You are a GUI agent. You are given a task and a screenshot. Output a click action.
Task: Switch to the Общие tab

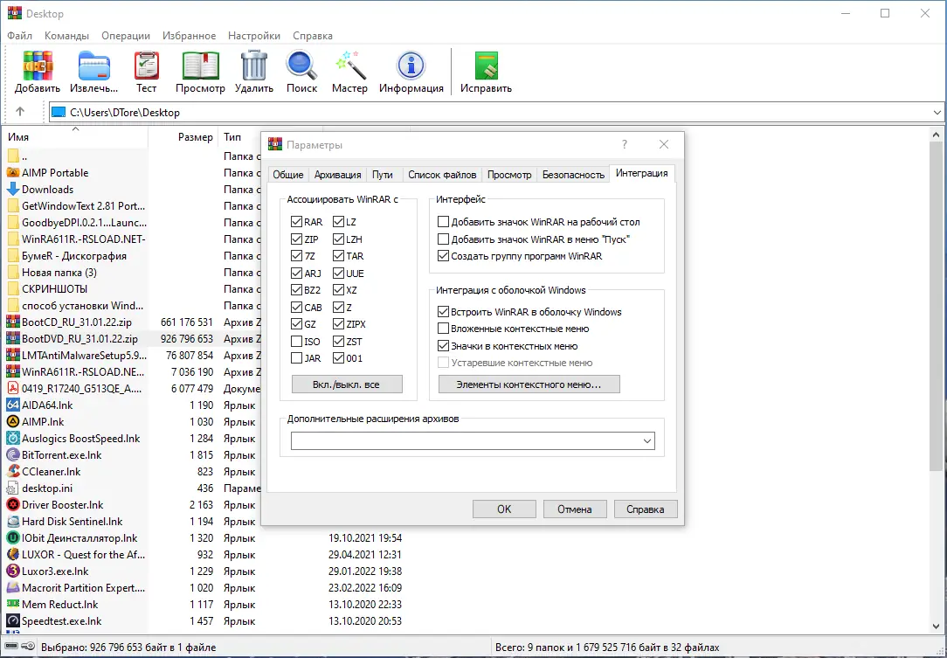(x=288, y=175)
